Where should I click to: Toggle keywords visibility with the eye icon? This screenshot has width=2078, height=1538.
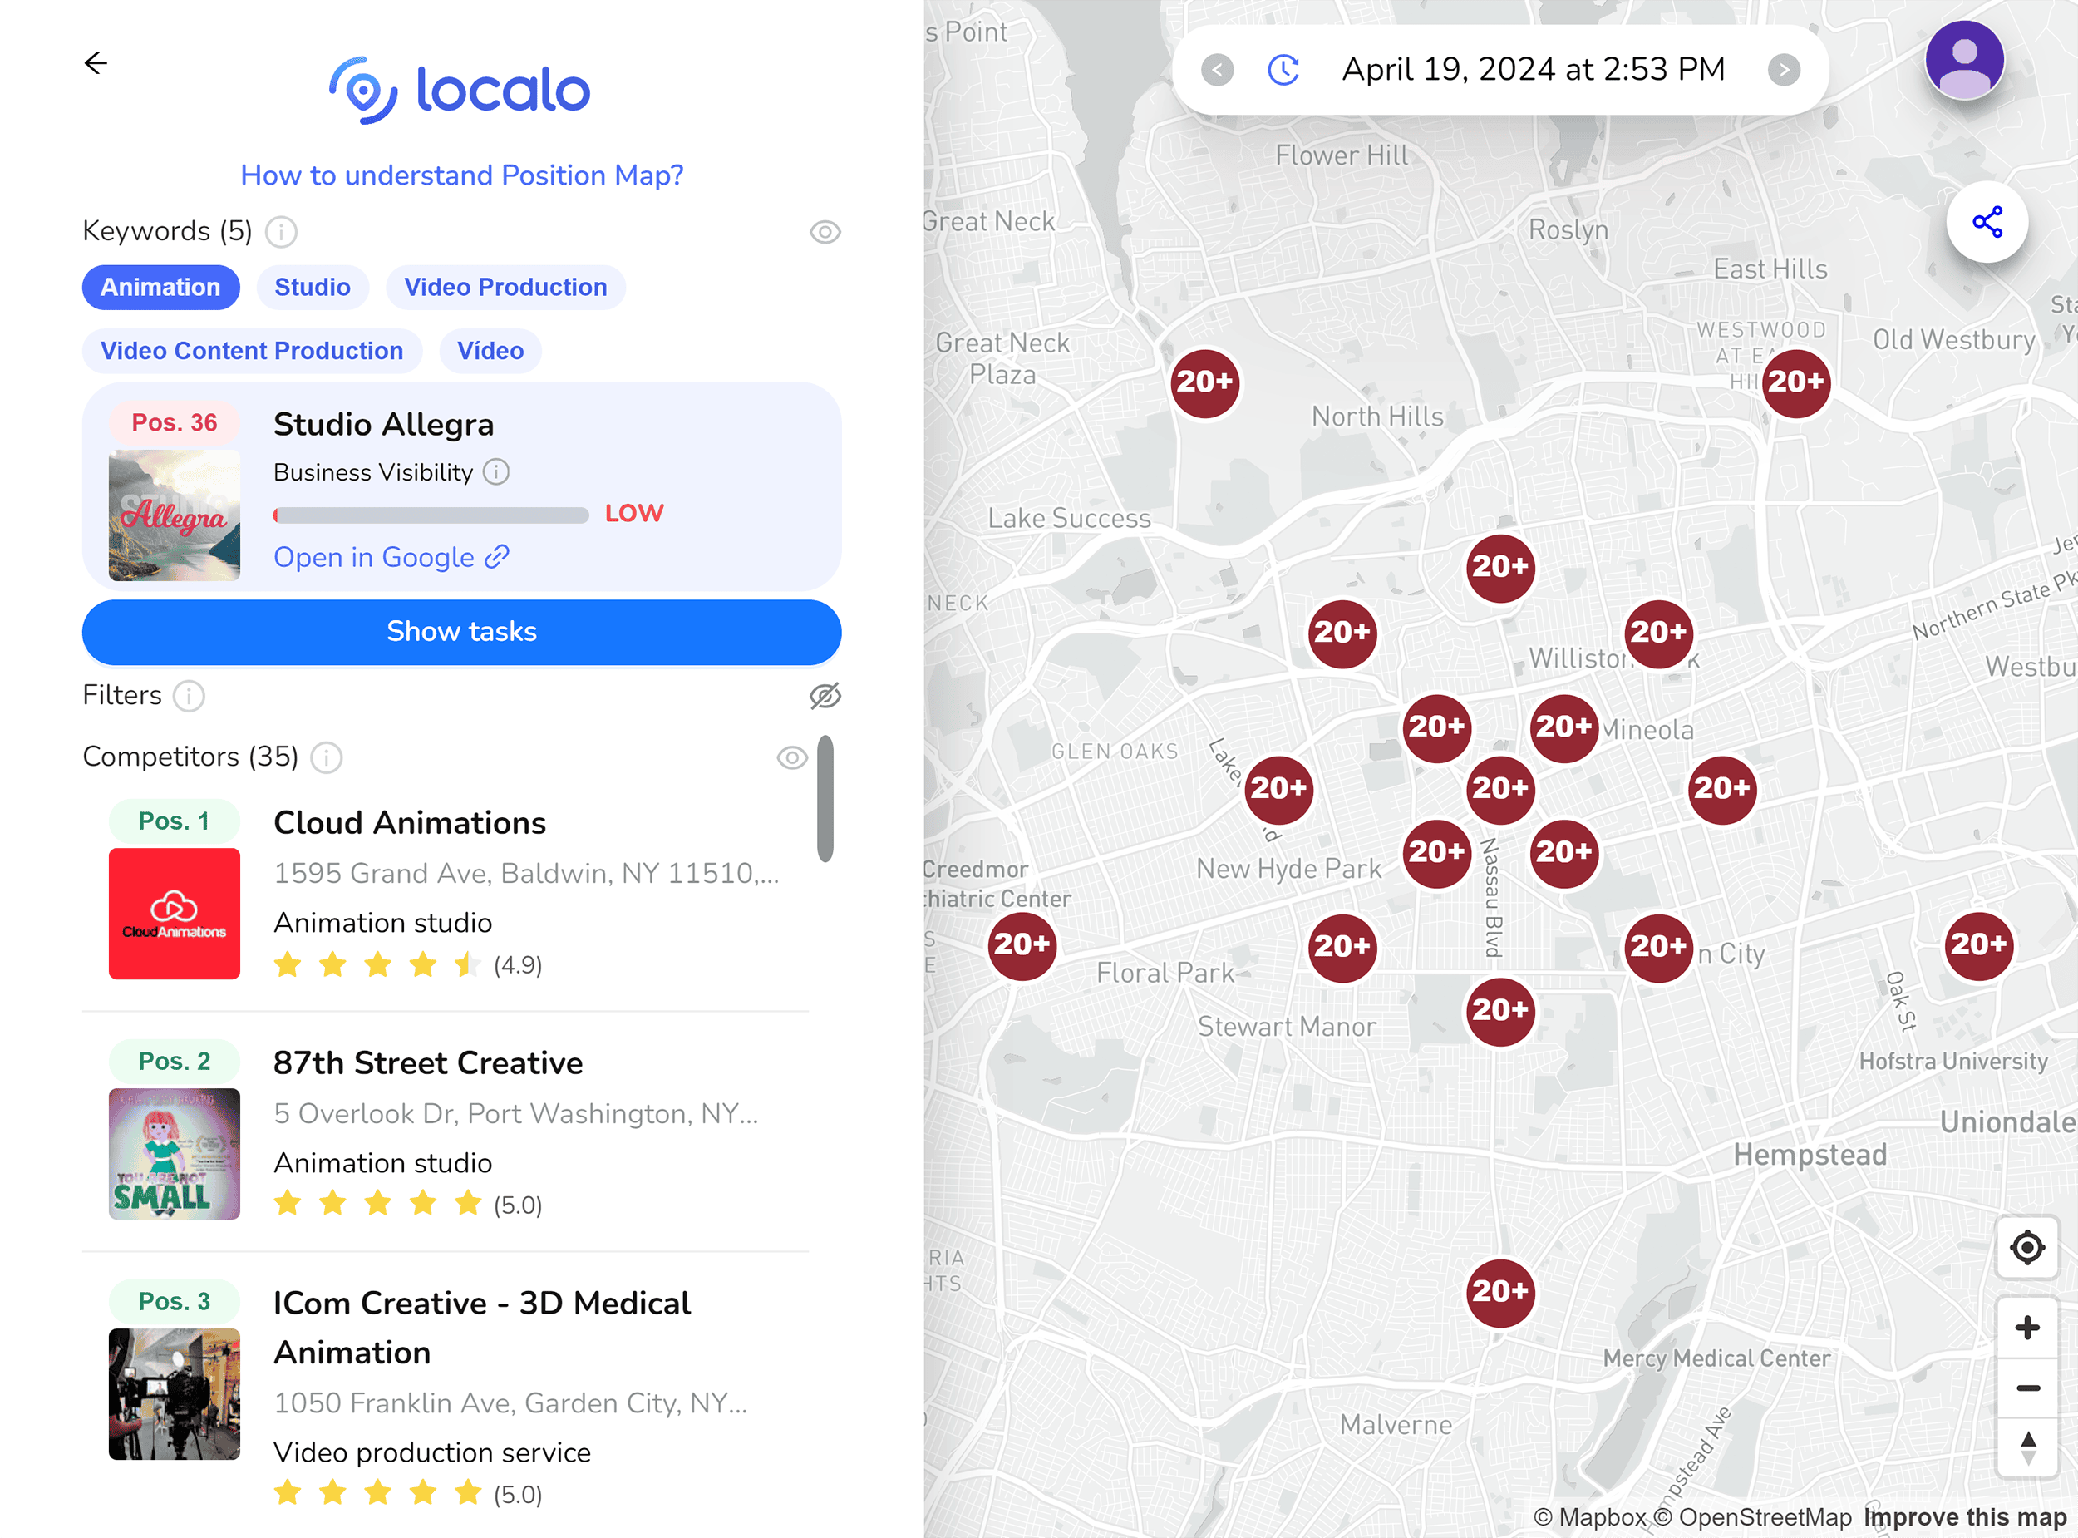coord(825,231)
